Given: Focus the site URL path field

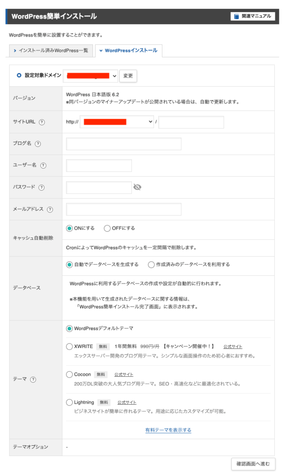Looking at the screenshot, I should 191,122.
